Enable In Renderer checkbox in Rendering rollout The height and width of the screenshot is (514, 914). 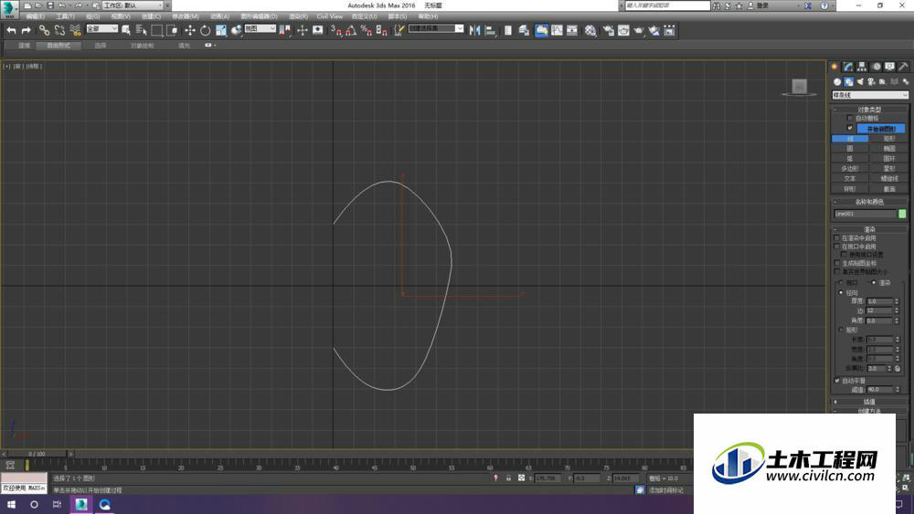(837, 238)
